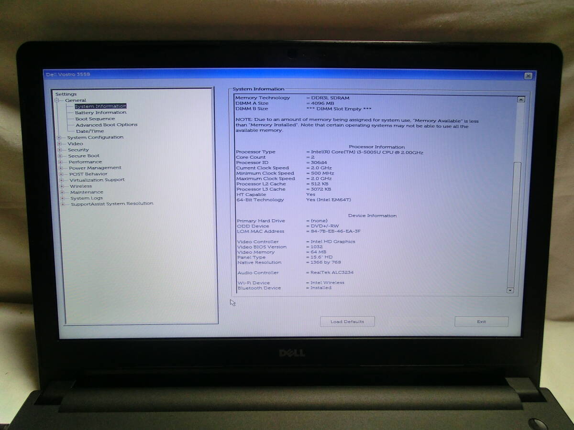Open Date/Time settings
This screenshot has height=430, width=574.
click(90, 131)
